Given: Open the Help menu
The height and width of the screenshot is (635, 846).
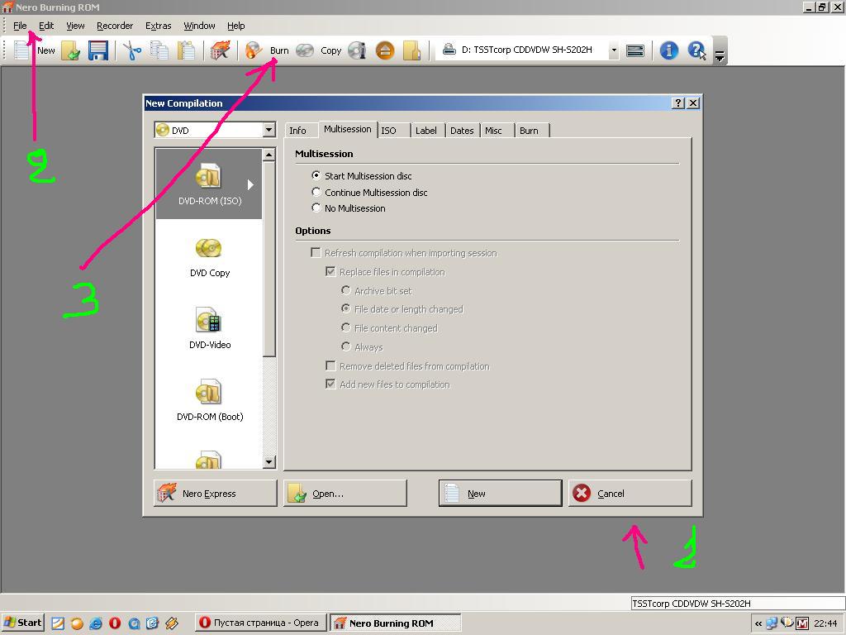Looking at the screenshot, I should click(x=235, y=26).
